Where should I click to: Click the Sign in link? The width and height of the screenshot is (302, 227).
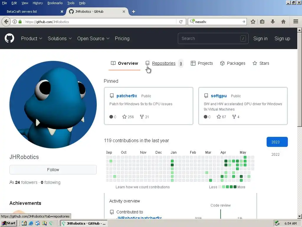(260, 39)
